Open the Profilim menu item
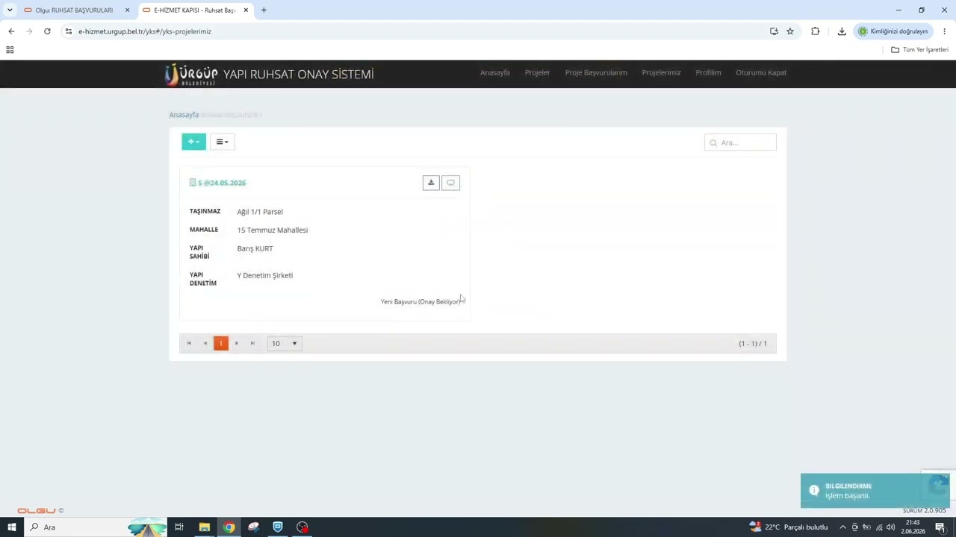Viewport: 956px width, 537px height. click(708, 72)
